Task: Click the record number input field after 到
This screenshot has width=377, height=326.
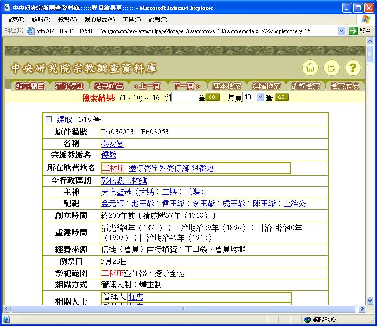Action: (185, 97)
